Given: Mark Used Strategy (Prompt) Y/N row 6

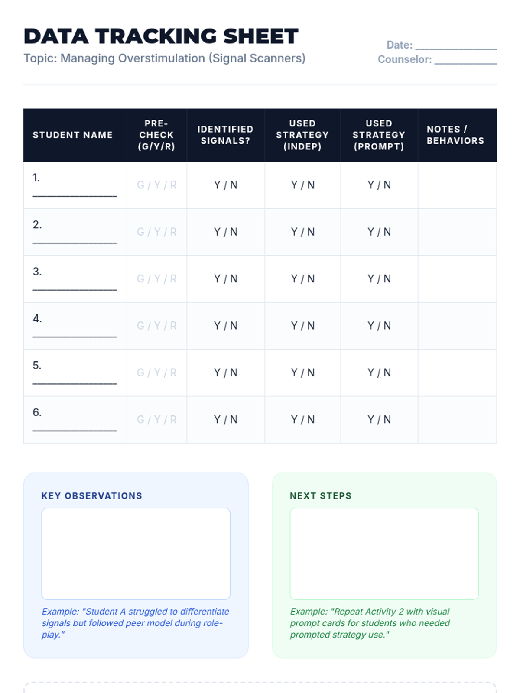Looking at the screenshot, I should pyautogui.click(x=379, y=420).
